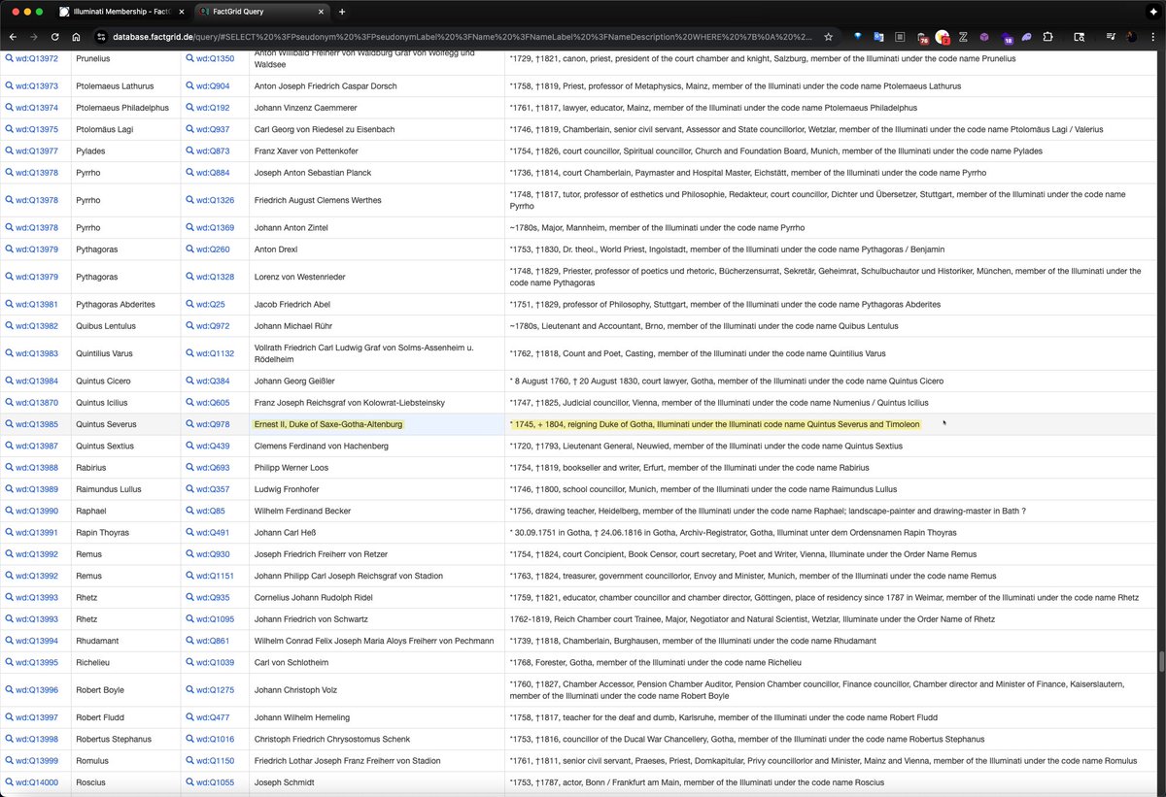Click the name Carl von Schlotheim
This screenshot has width=1166, height=797.
pos(293,662)
